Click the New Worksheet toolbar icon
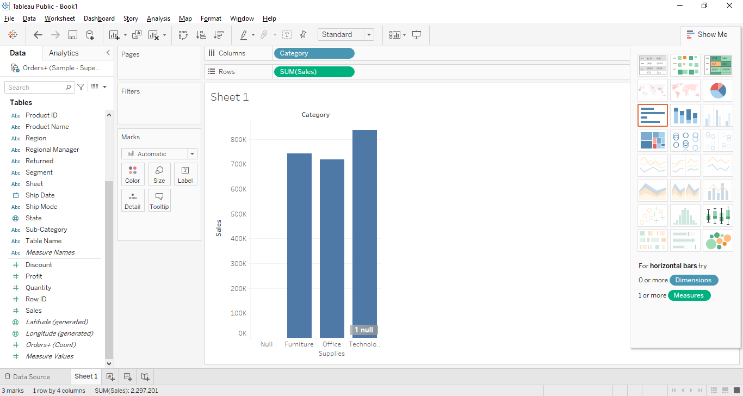Image resolution: width=743 pixels, height=396 pixels. [114, 35]
